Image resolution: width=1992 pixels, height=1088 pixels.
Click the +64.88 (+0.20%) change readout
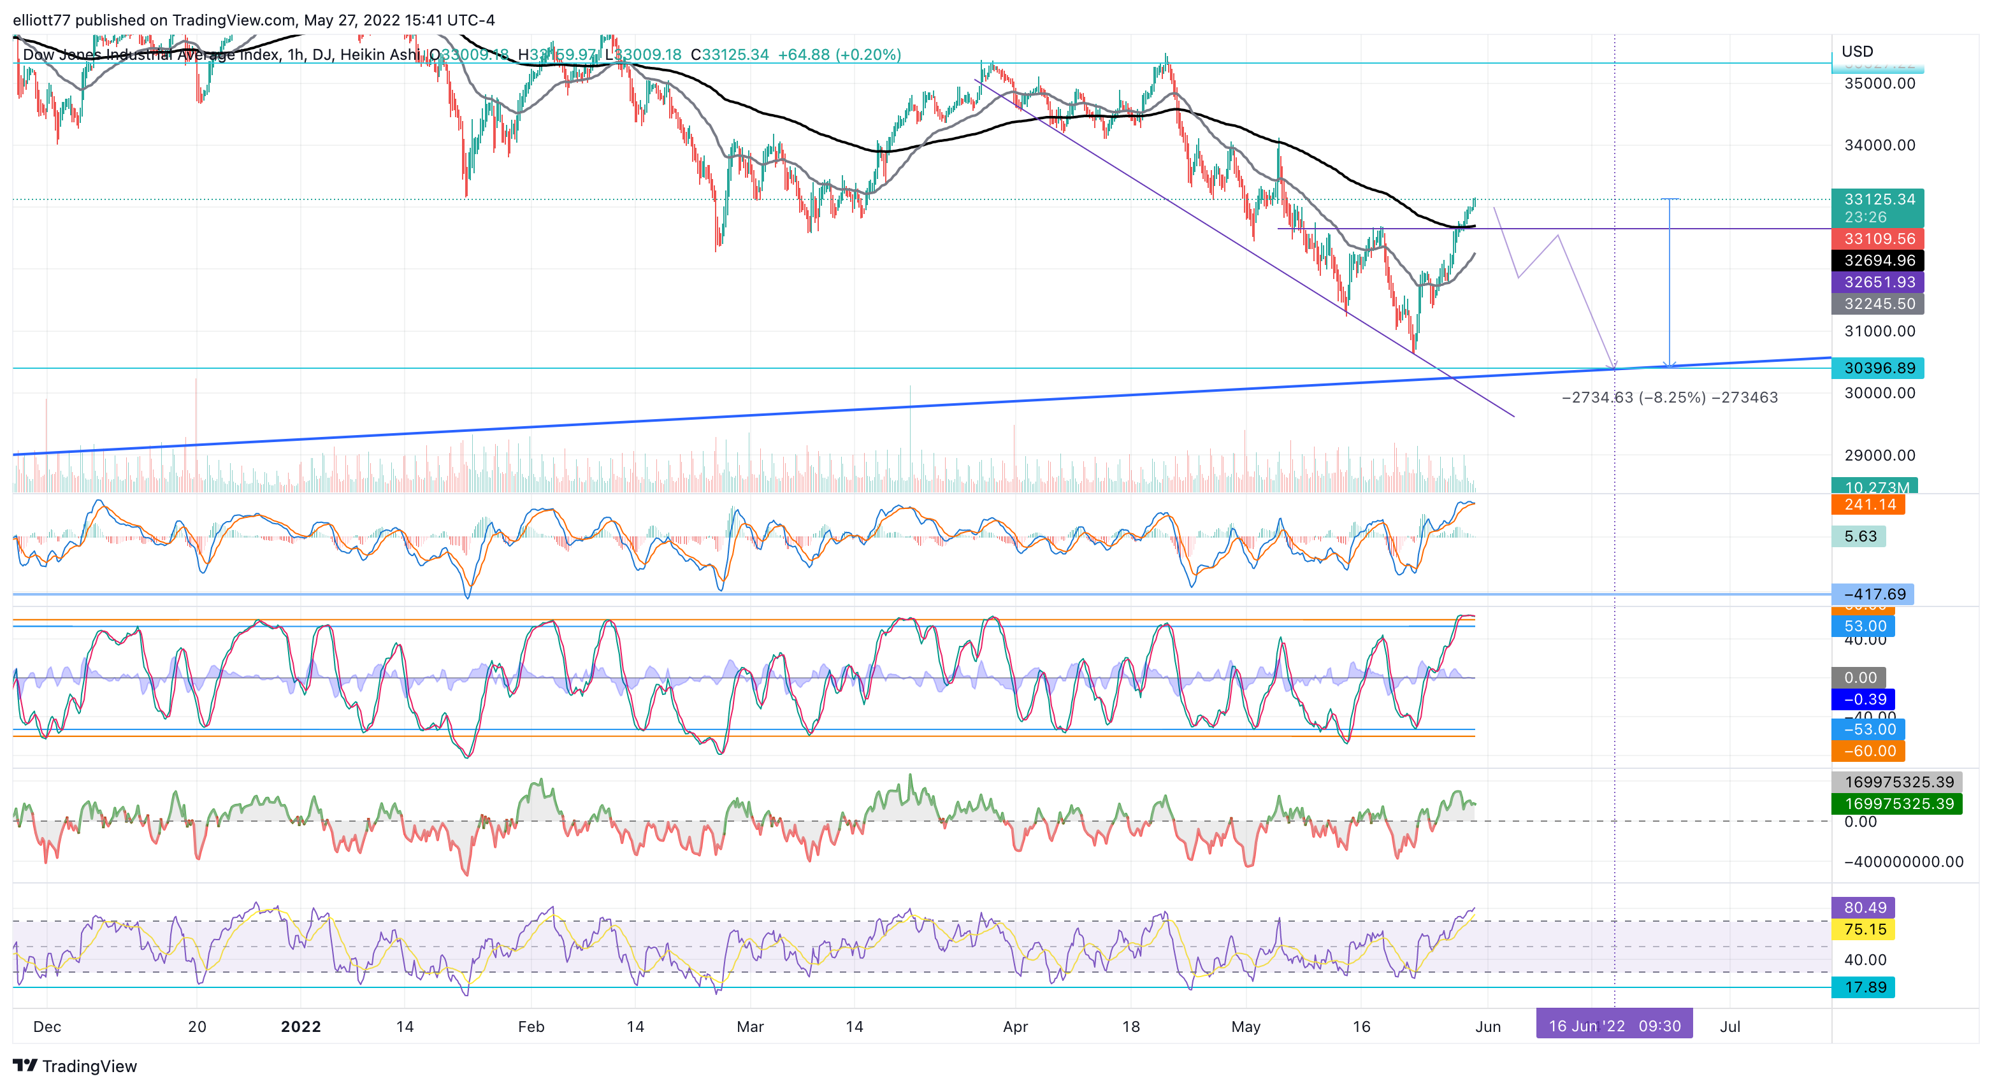click(839, 55)
